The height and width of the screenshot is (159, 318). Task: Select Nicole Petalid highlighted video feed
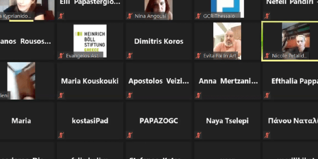pyautogui.click(x=296, y=38)
